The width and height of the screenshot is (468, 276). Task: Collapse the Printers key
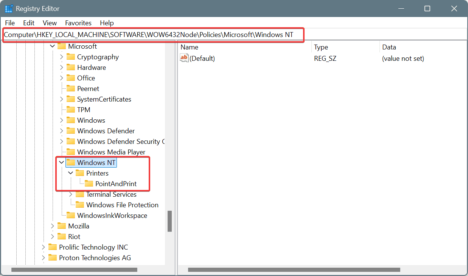click(x=71, y=173)
